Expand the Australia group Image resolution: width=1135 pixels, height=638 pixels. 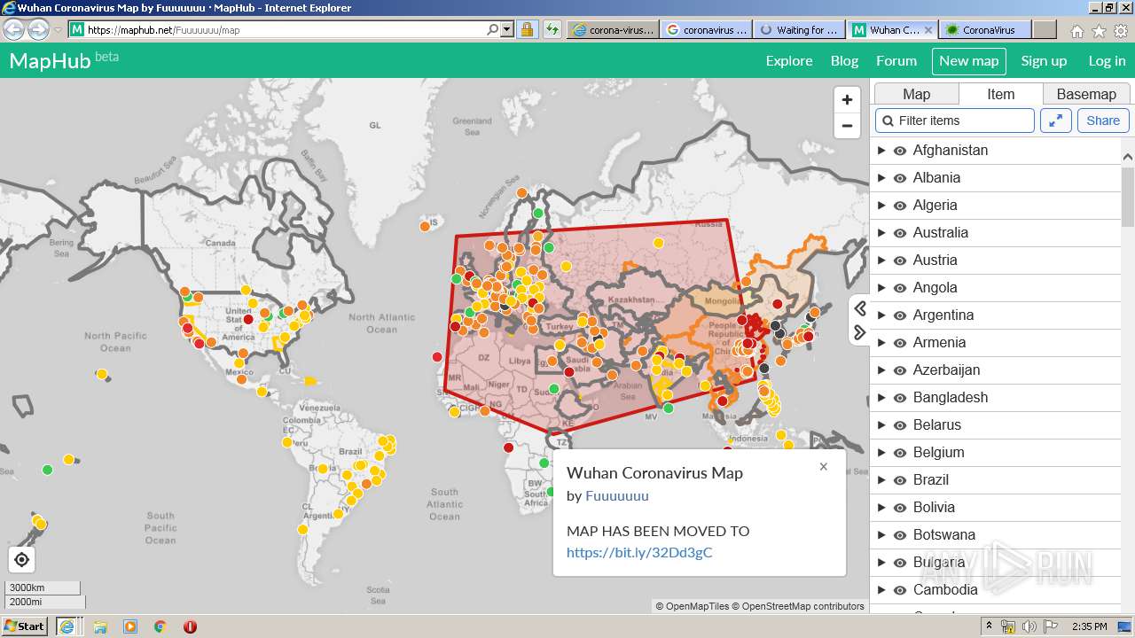pyautogui.click(x=881, y=233)
